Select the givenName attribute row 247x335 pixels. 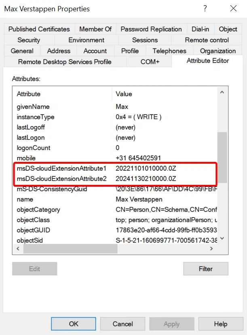click(x=115, y=107)
